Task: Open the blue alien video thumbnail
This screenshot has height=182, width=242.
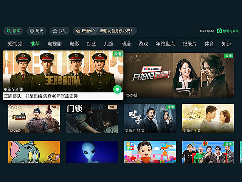Action: click(92, 152)
